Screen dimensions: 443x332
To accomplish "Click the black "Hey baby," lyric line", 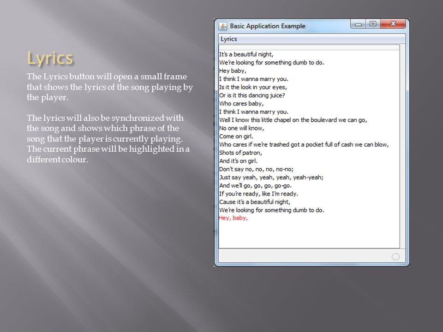I will (x=233, y=71).
